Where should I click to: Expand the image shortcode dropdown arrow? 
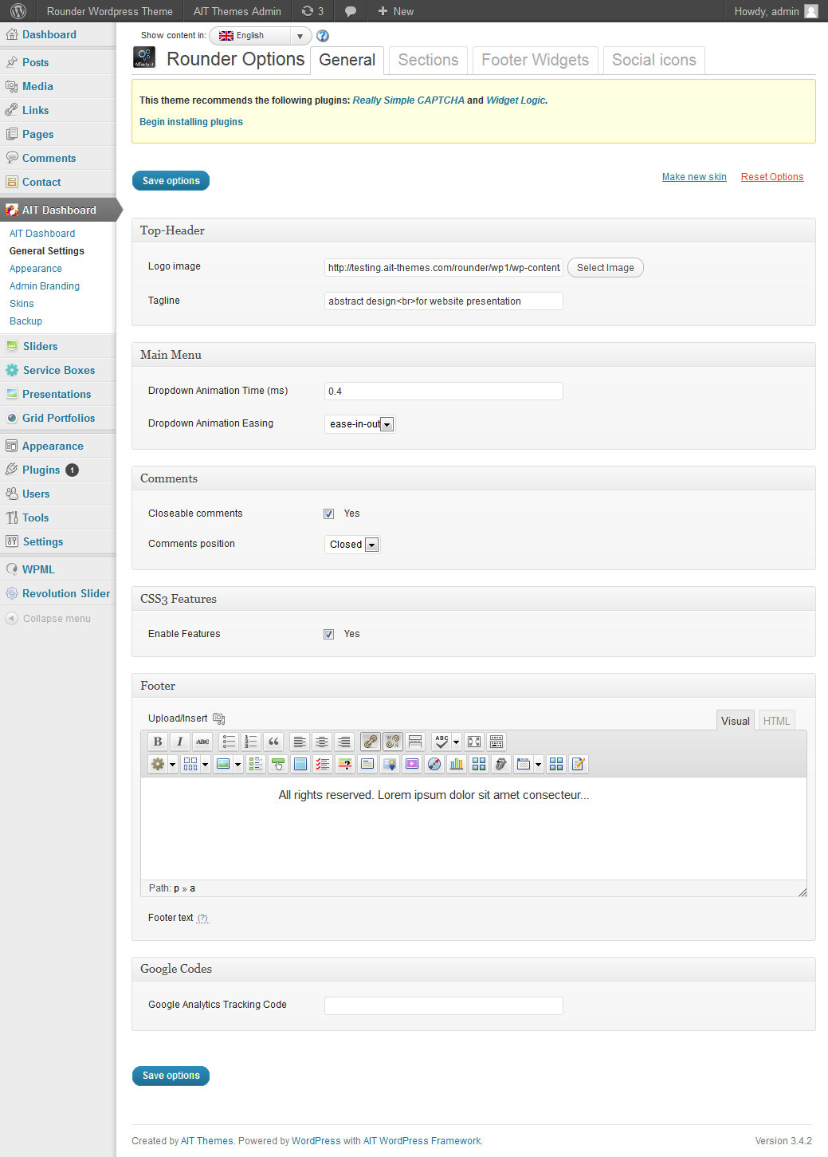pos(237,764)
